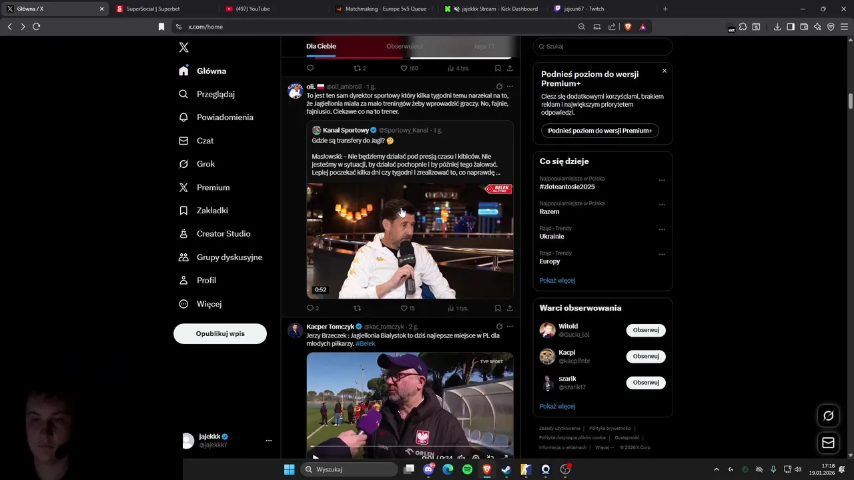The height and width of the screenshot is (480, 854).
Task: Click the X logo in sidebar
Action: pyautogui.click(x=183, y=47)
